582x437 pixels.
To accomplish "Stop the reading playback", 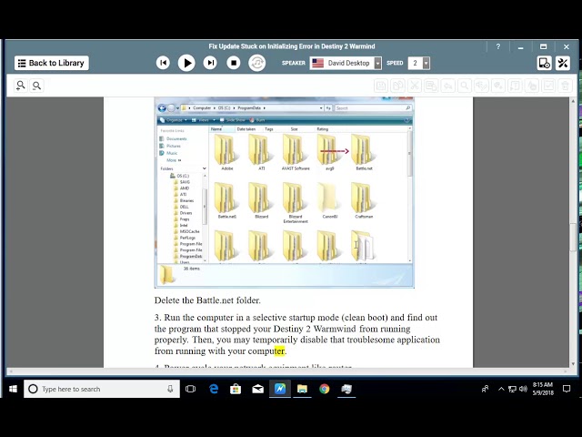I will pos(234,63).
